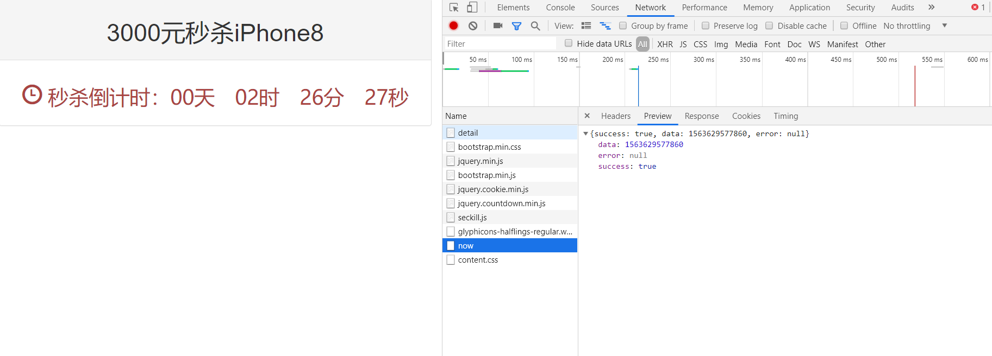Image resolution: width=992 pixels, height=356 pixels.
Task: Open the Audits tab
Action: point(902,8)
